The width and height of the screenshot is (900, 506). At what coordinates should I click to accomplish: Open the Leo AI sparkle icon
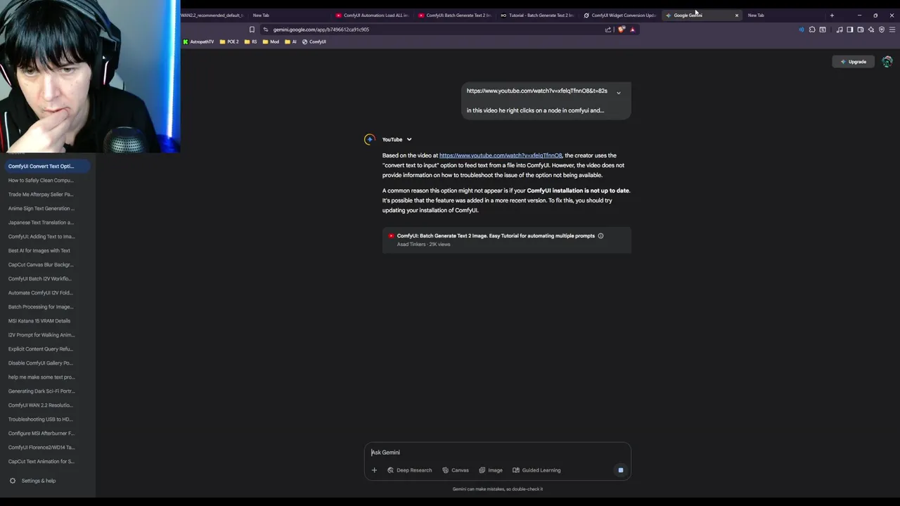pos(871,30)
